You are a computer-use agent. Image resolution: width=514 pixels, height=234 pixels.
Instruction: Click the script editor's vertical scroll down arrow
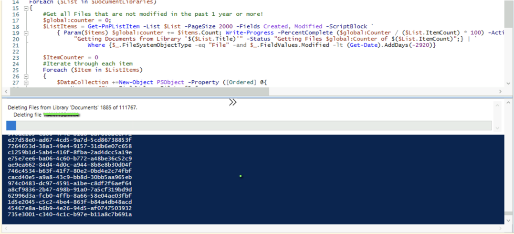tap(509, 83)
